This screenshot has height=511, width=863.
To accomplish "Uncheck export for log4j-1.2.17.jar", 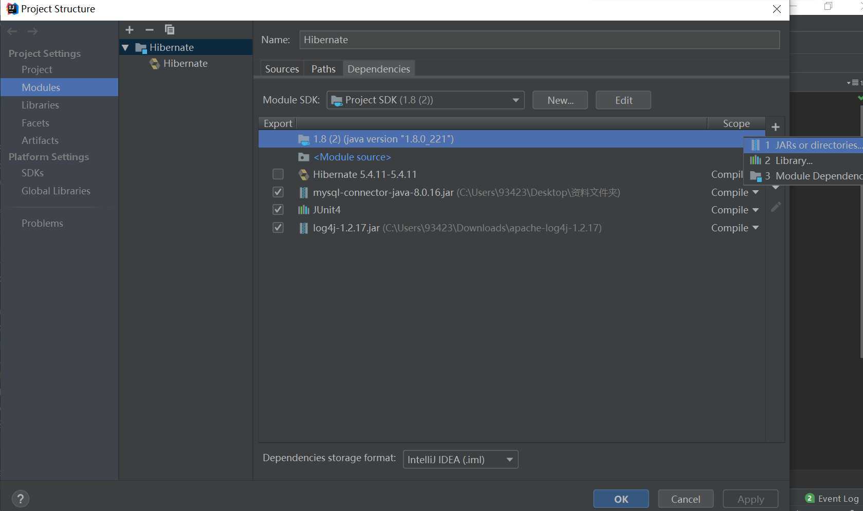I will pos(278,227).
